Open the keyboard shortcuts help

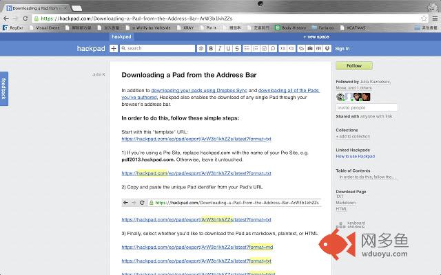tap(351, 225)
